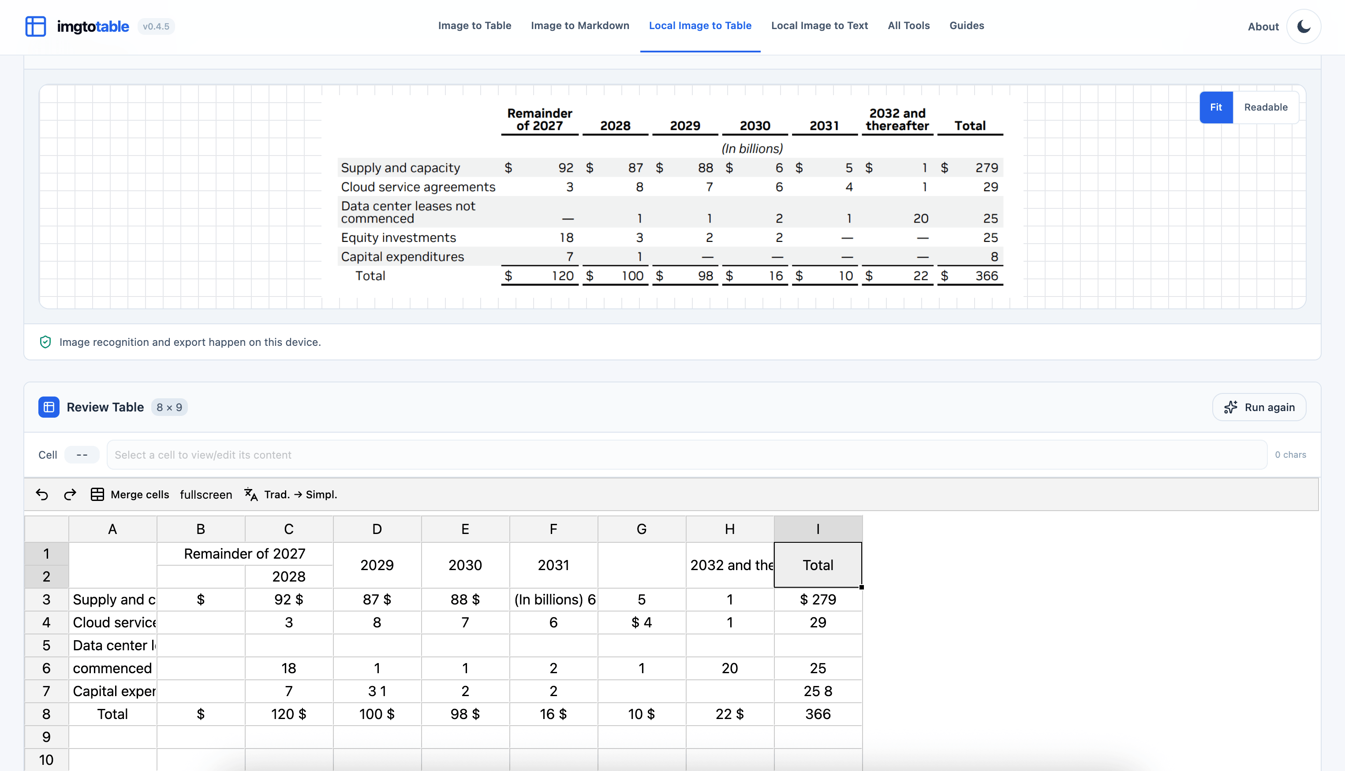Open the All Tools menu

coord(908,26)
